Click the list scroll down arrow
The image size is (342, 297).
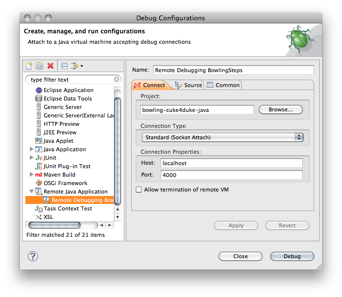[117, 217]
